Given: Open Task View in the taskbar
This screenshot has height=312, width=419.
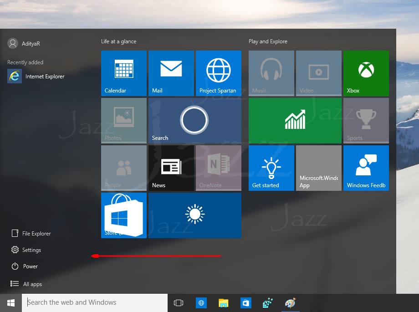Looking at the screenshot, I should [179, 303].
